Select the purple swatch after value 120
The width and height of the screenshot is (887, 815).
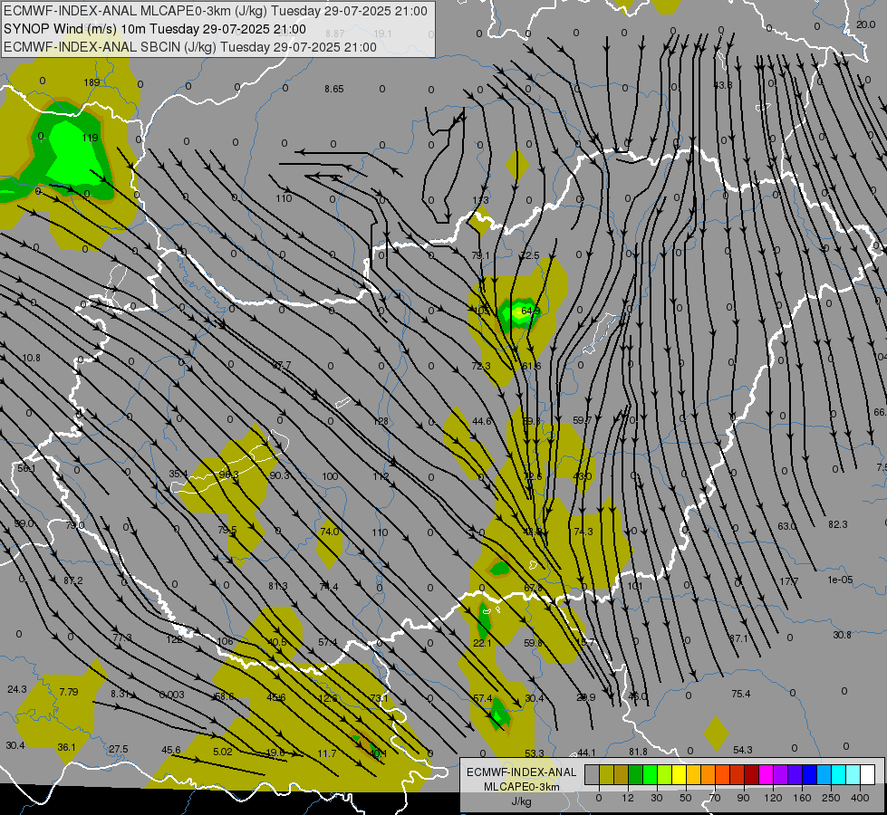click(x=781, y=774)
